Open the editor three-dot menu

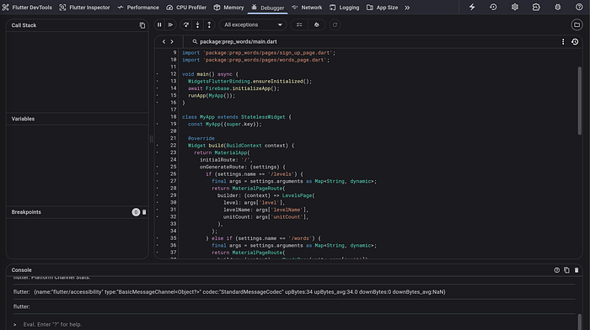(x=563, y=42)
